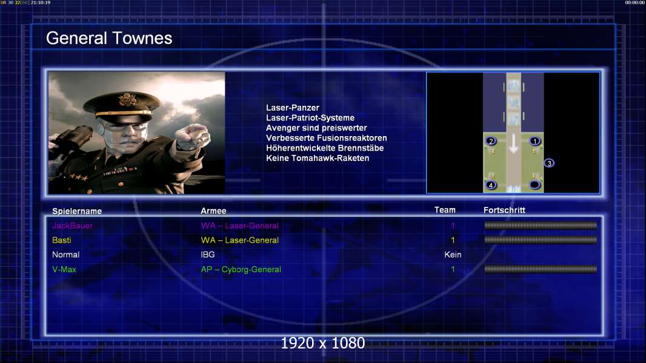Select player name 'V-Max'
646x363 pixels.
pos(64,269)
